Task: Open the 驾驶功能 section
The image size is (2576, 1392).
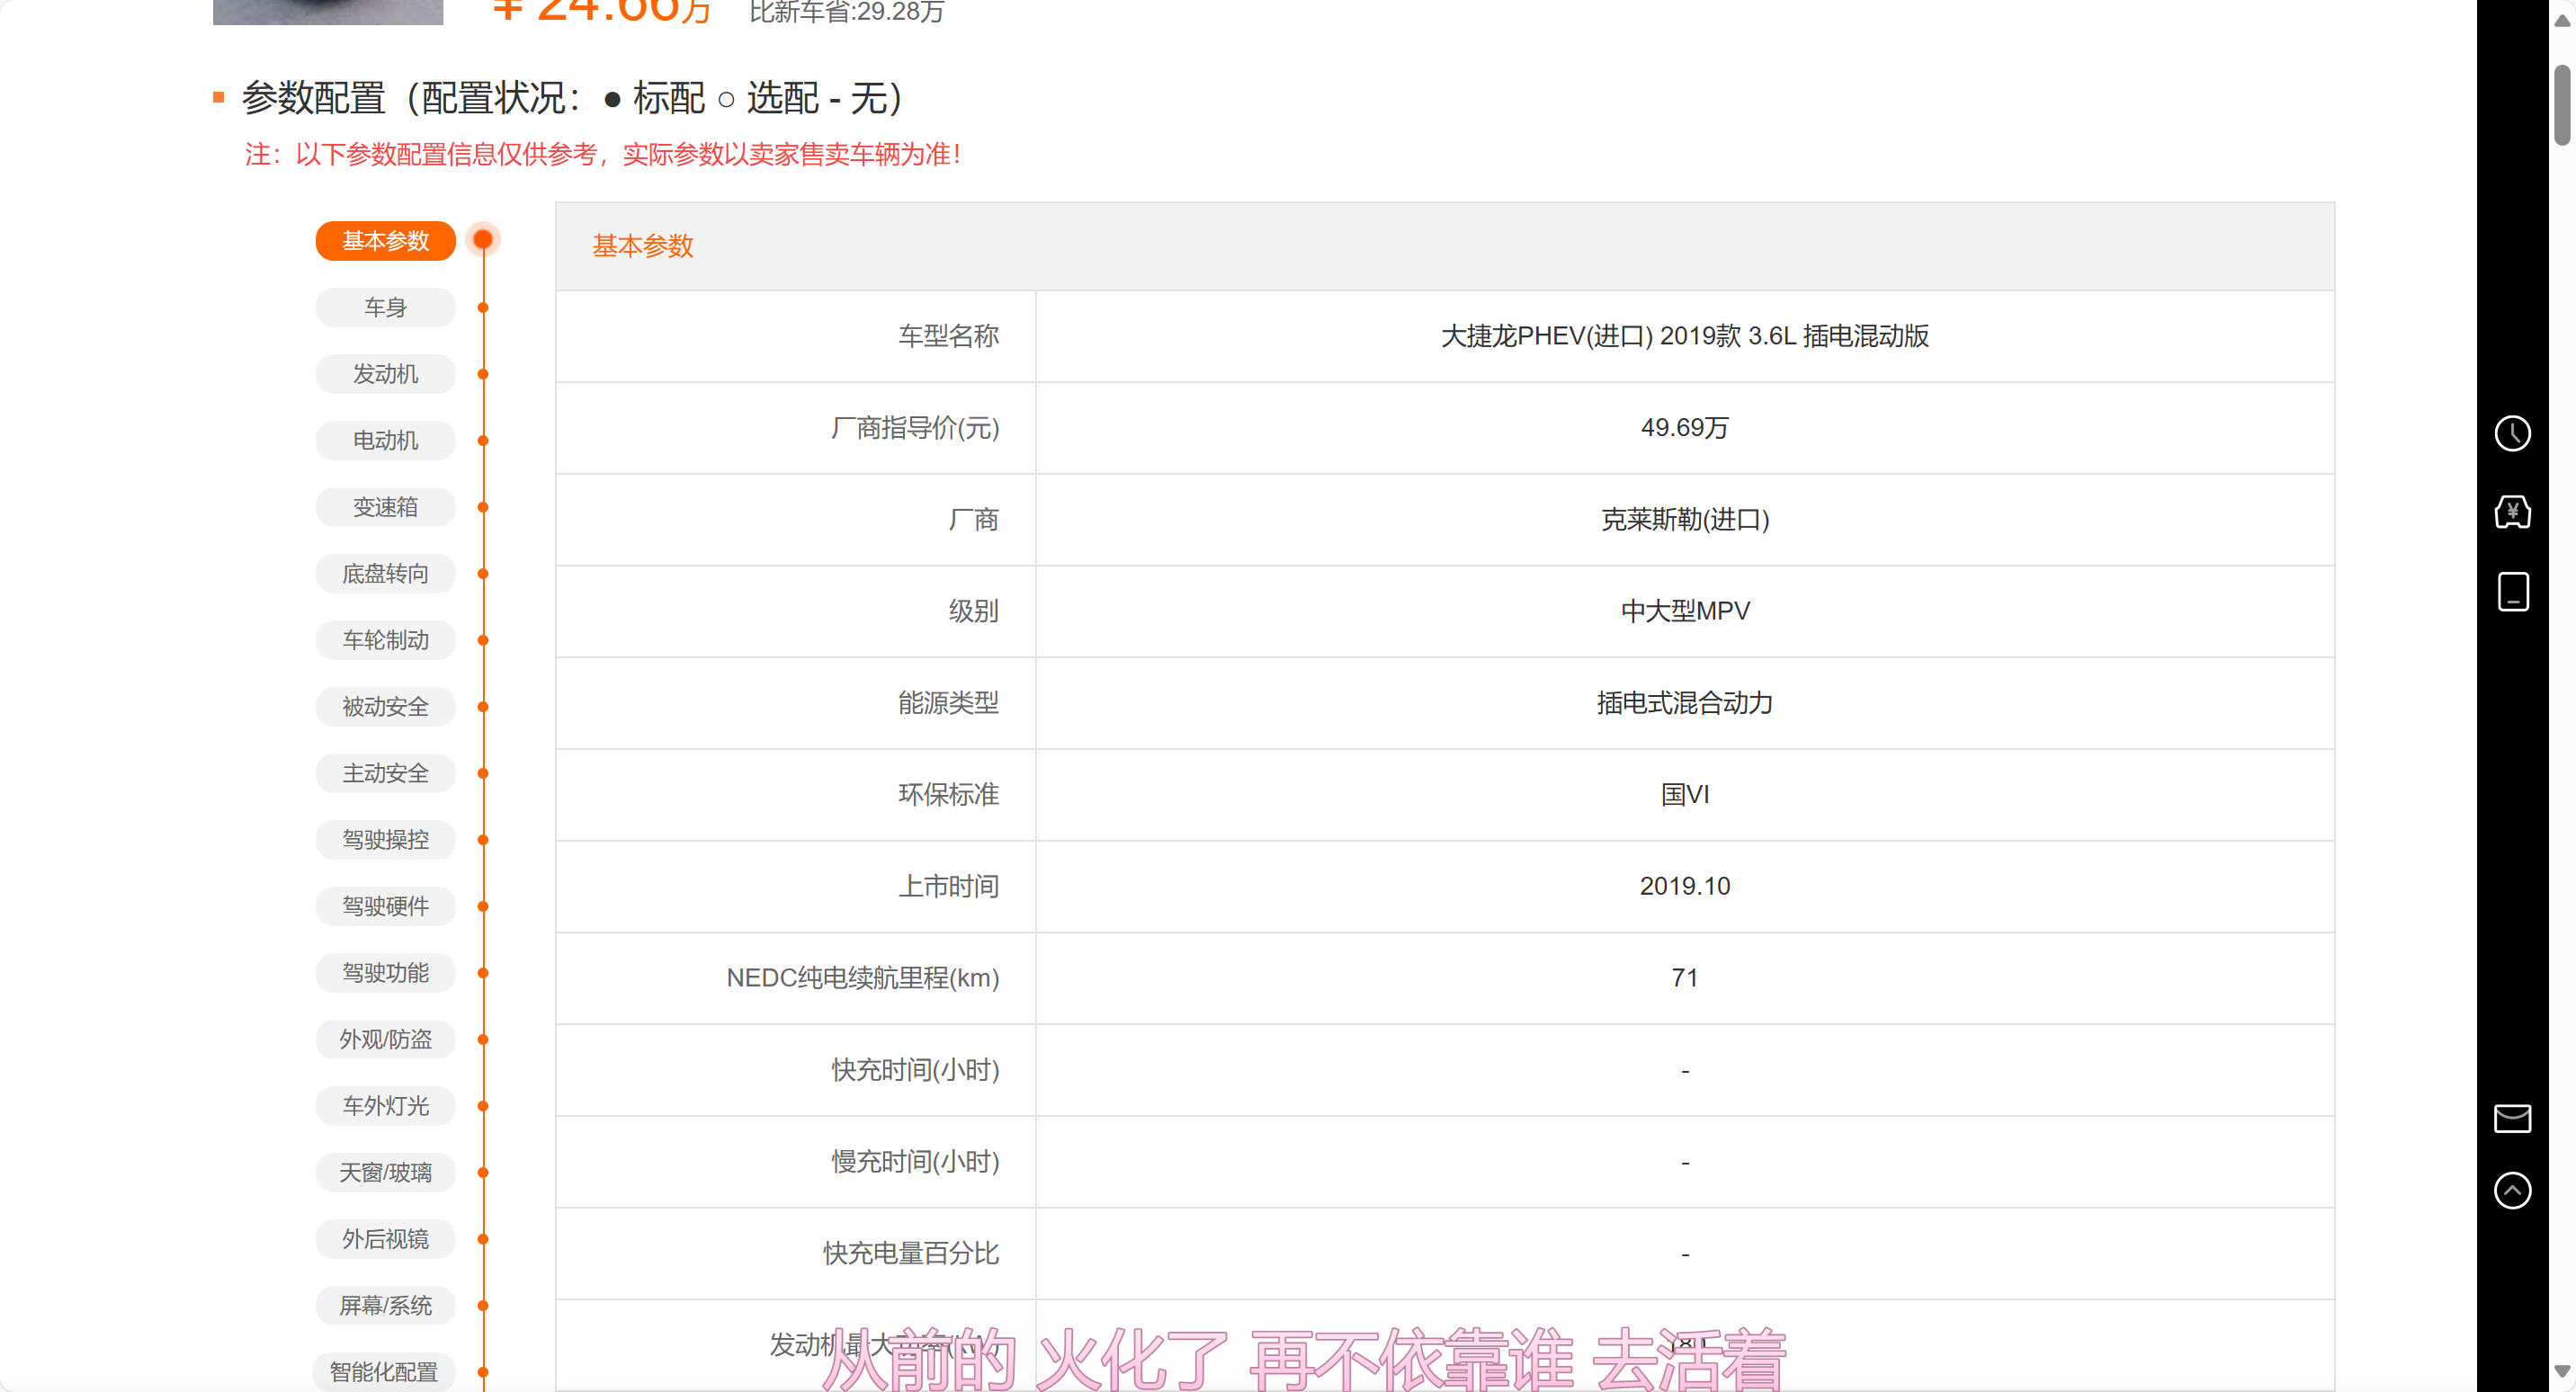Action: point(385,972)
